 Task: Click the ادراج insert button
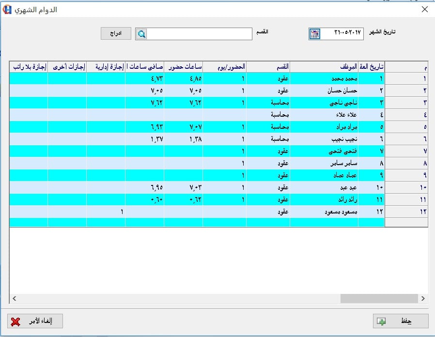(116, 33)
